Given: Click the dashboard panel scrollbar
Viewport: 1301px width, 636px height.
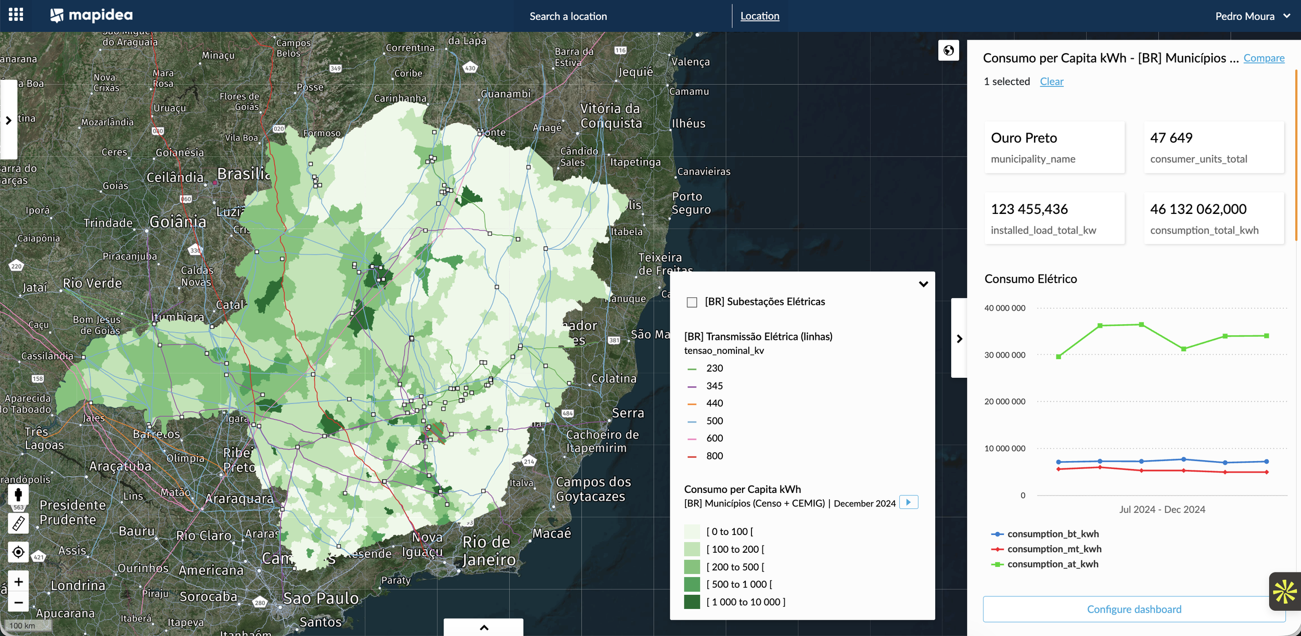Looking at the screenshot, I should 1296,156.
